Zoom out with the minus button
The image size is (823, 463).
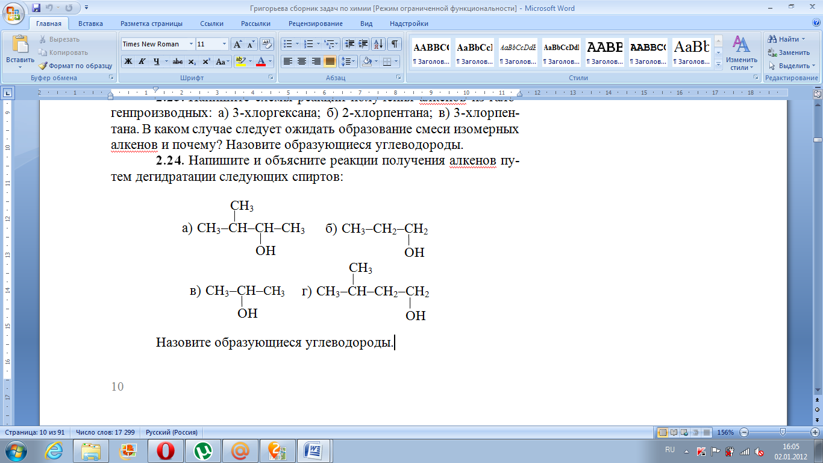point(745,432)
